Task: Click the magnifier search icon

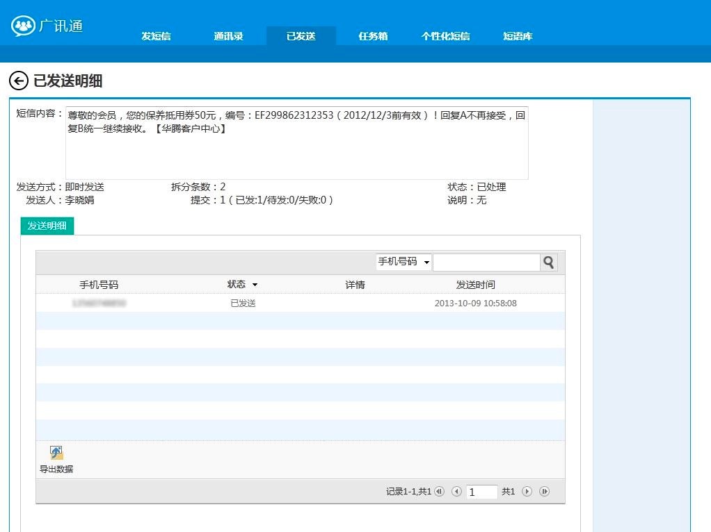Action: [x=549, y=262]
